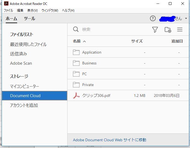Click the create new folder icon
The image size is (190, 148).
pos(168,29)
